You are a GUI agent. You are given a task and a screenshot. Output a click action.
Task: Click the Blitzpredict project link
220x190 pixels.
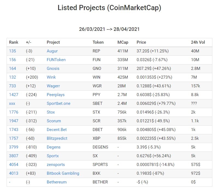click(x=57, y=138)
